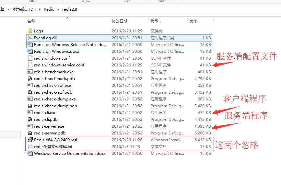This screenshot has width=281, height=185.
Task: Go to 本地磁盘 (D:) in address bar
Action: 24,9
